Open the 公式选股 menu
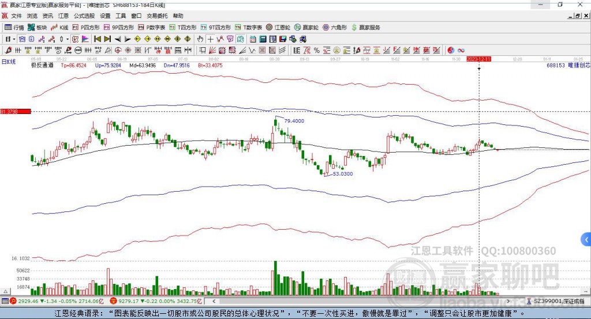Screen dimensions: 591x319 pos(84,16)
